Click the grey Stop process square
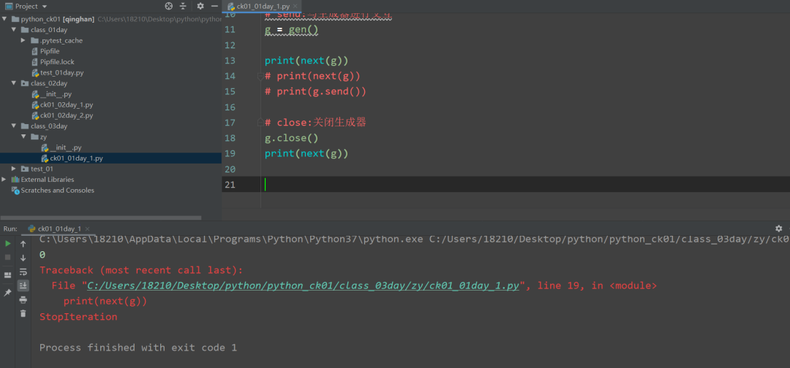Screen dimensions: 790x368 pyautogui.click(x=7, y=258)
